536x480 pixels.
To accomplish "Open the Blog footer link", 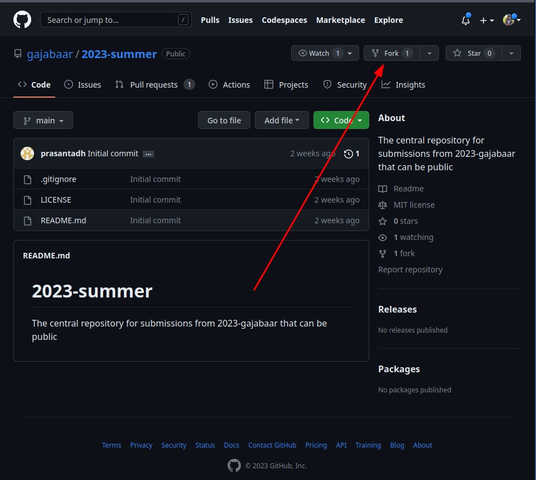I will (x=397, y=445).
